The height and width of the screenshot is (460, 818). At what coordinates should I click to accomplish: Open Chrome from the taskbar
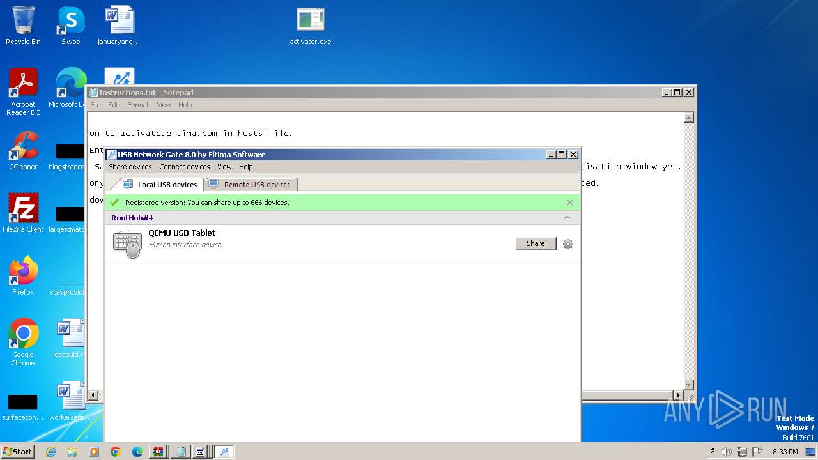coord(116,452)
